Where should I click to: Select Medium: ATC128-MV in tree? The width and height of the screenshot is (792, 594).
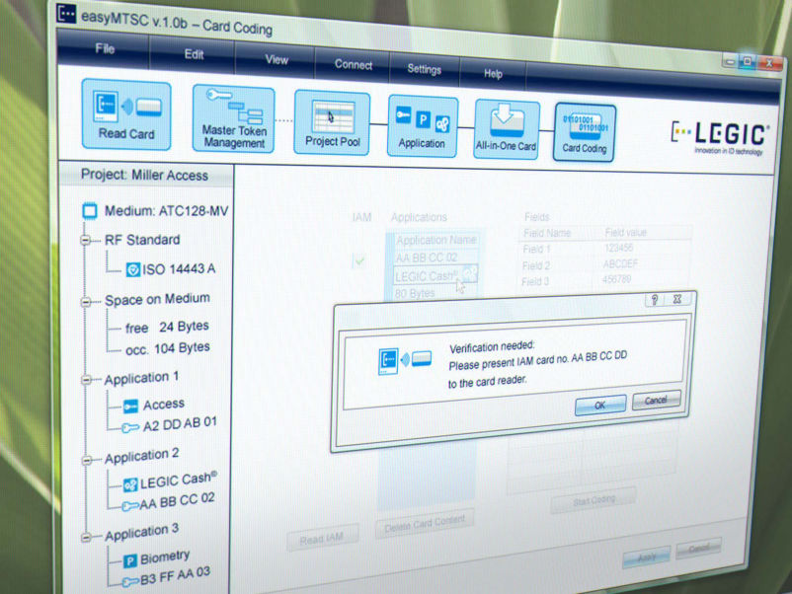(x=166, y=210)
